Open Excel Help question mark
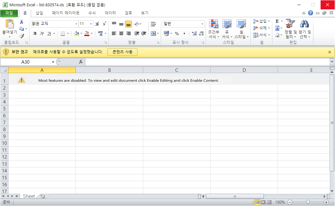The image size is (335, 206). coord(311,13)
